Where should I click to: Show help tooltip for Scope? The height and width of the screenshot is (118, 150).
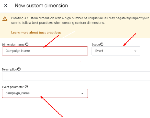coord(102,44)
